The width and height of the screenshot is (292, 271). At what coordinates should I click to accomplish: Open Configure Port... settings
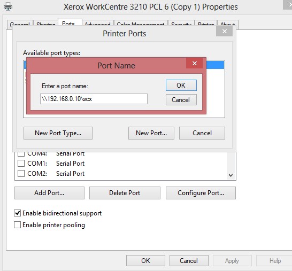pos(201,193)
